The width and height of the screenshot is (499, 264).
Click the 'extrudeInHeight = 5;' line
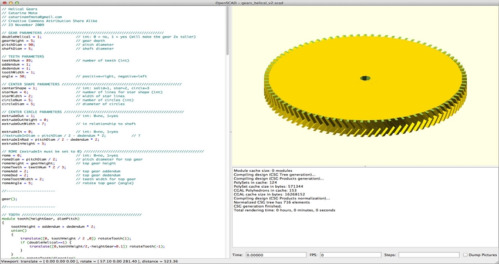click(x=24, y=144)
